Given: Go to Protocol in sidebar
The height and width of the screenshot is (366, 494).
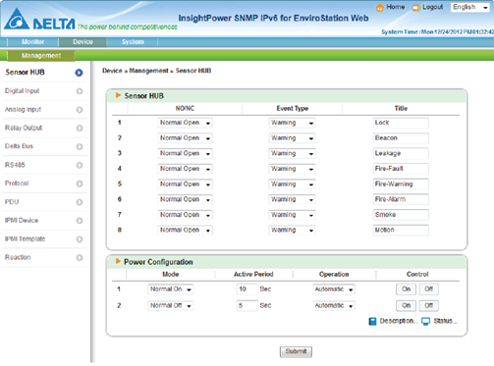Looking at the screenshot, I should [x=17, y=183].
